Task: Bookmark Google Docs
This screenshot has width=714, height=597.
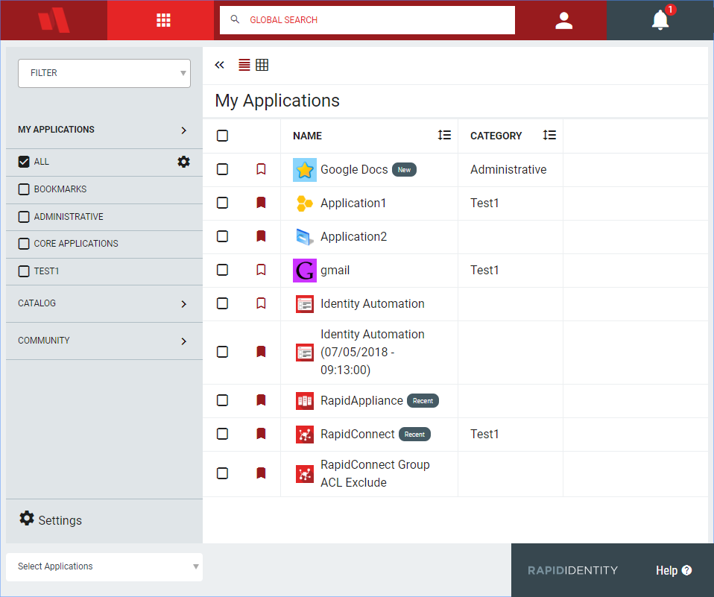Action: [x=261, y=169]
